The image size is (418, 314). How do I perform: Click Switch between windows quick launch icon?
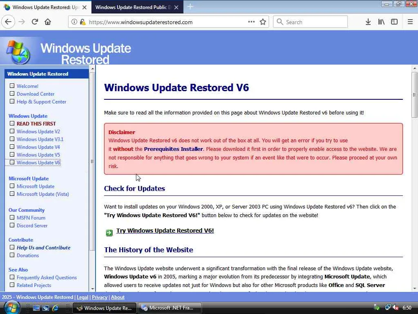[46, 308]
